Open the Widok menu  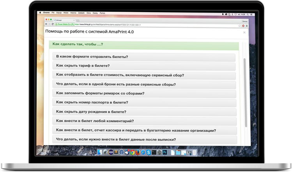click(66, 13)
